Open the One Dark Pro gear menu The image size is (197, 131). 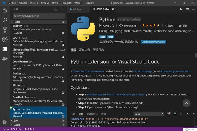63,104
